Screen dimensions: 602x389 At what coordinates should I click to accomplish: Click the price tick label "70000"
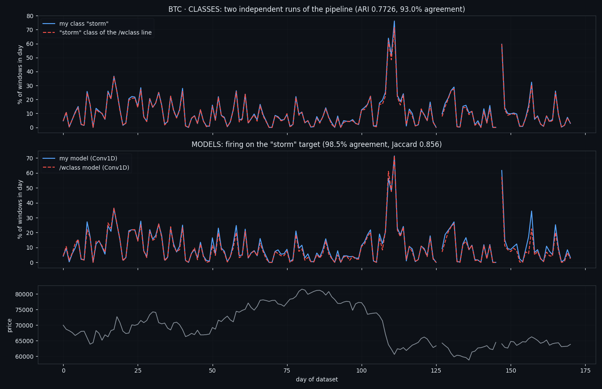(x=24, y=325)
